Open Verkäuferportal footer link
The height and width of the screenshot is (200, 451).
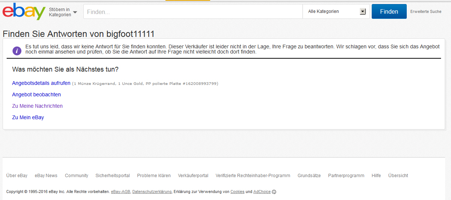point(193,176)
